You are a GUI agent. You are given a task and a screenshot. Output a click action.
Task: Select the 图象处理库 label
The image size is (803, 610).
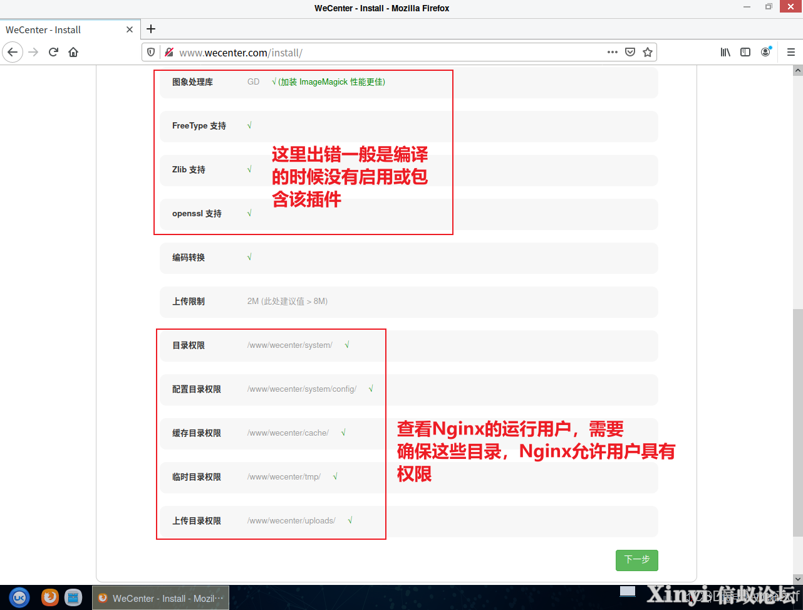click(193, 82)
